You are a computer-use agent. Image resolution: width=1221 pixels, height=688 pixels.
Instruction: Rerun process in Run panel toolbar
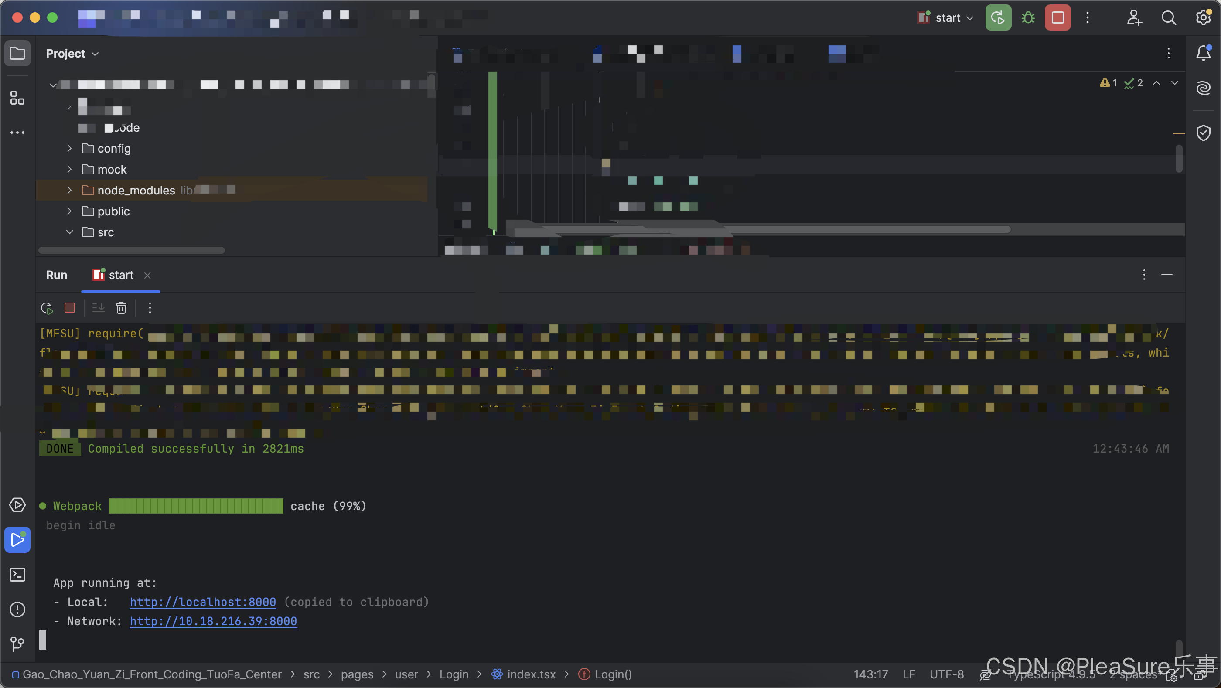click(x=47, y=308)
